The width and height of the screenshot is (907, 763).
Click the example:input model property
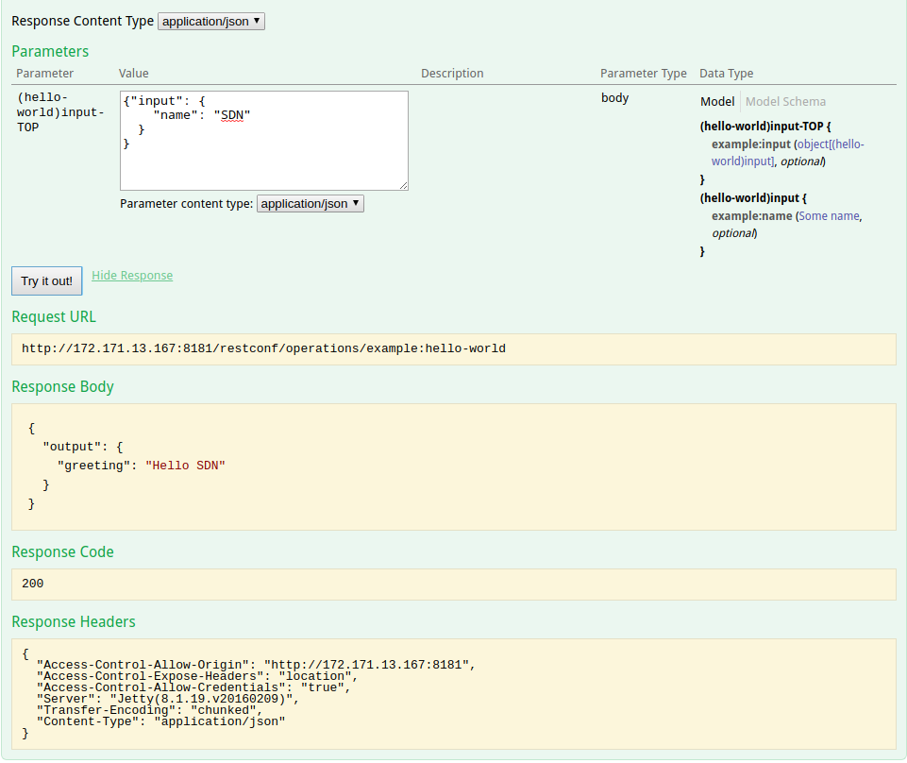tap(751, 144)
